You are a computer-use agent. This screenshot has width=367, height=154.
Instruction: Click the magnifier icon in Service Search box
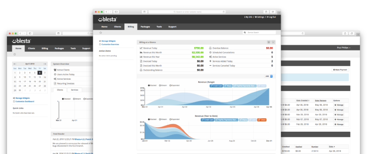tap(245, 33)
